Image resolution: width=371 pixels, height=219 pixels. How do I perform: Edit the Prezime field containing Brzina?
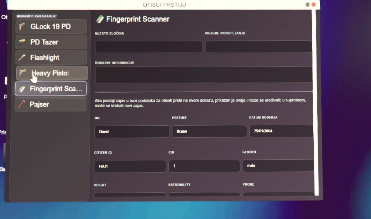point(209,131)
